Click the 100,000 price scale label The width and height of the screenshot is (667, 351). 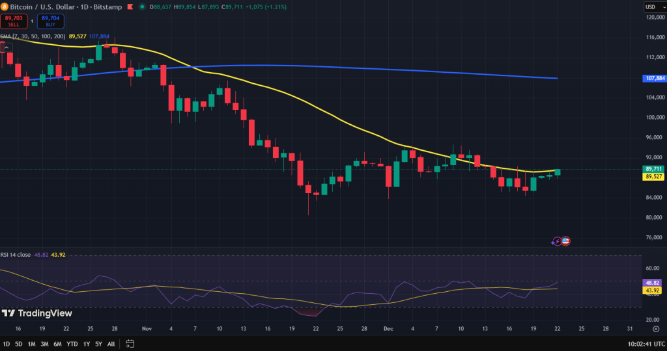655,118
